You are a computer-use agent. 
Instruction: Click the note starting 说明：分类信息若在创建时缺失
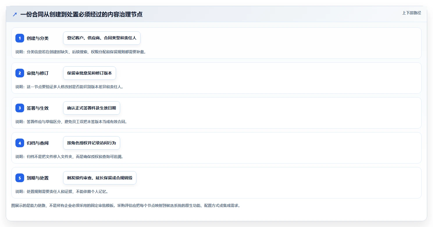click(x=81, y=52)
